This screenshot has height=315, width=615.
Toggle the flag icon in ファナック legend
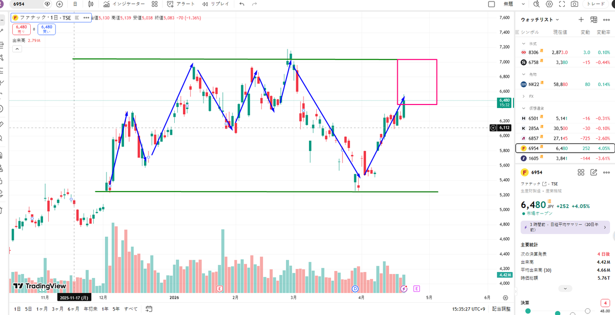[77, 17]
